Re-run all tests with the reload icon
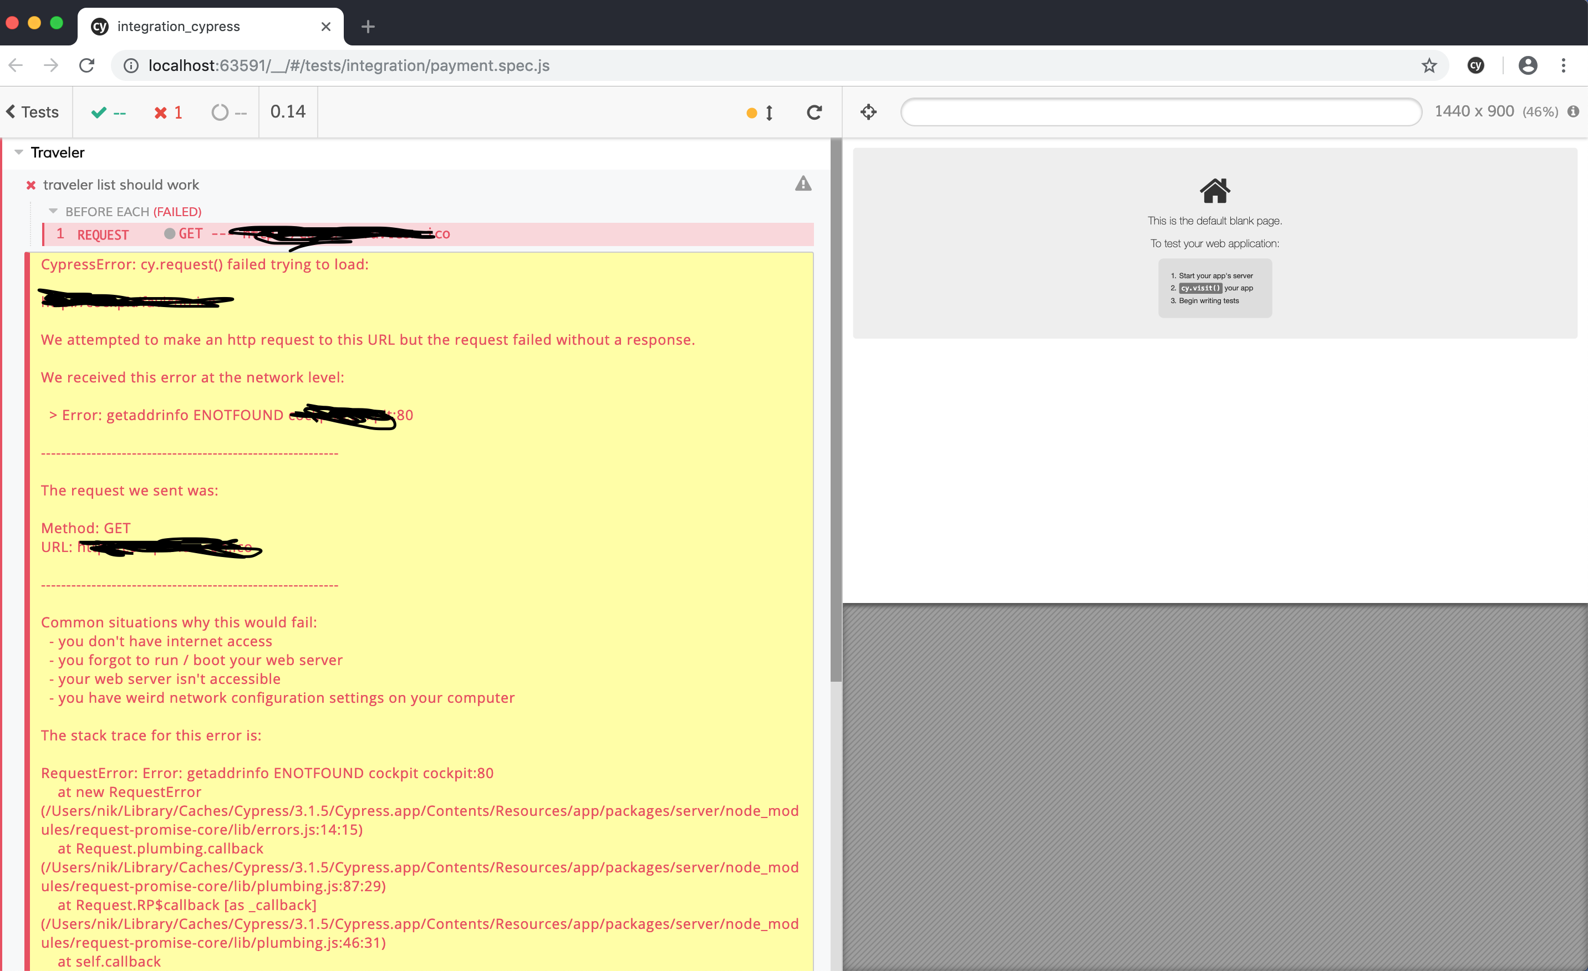The width and height of the screenshot is (1588, 971). coord(815,112)
